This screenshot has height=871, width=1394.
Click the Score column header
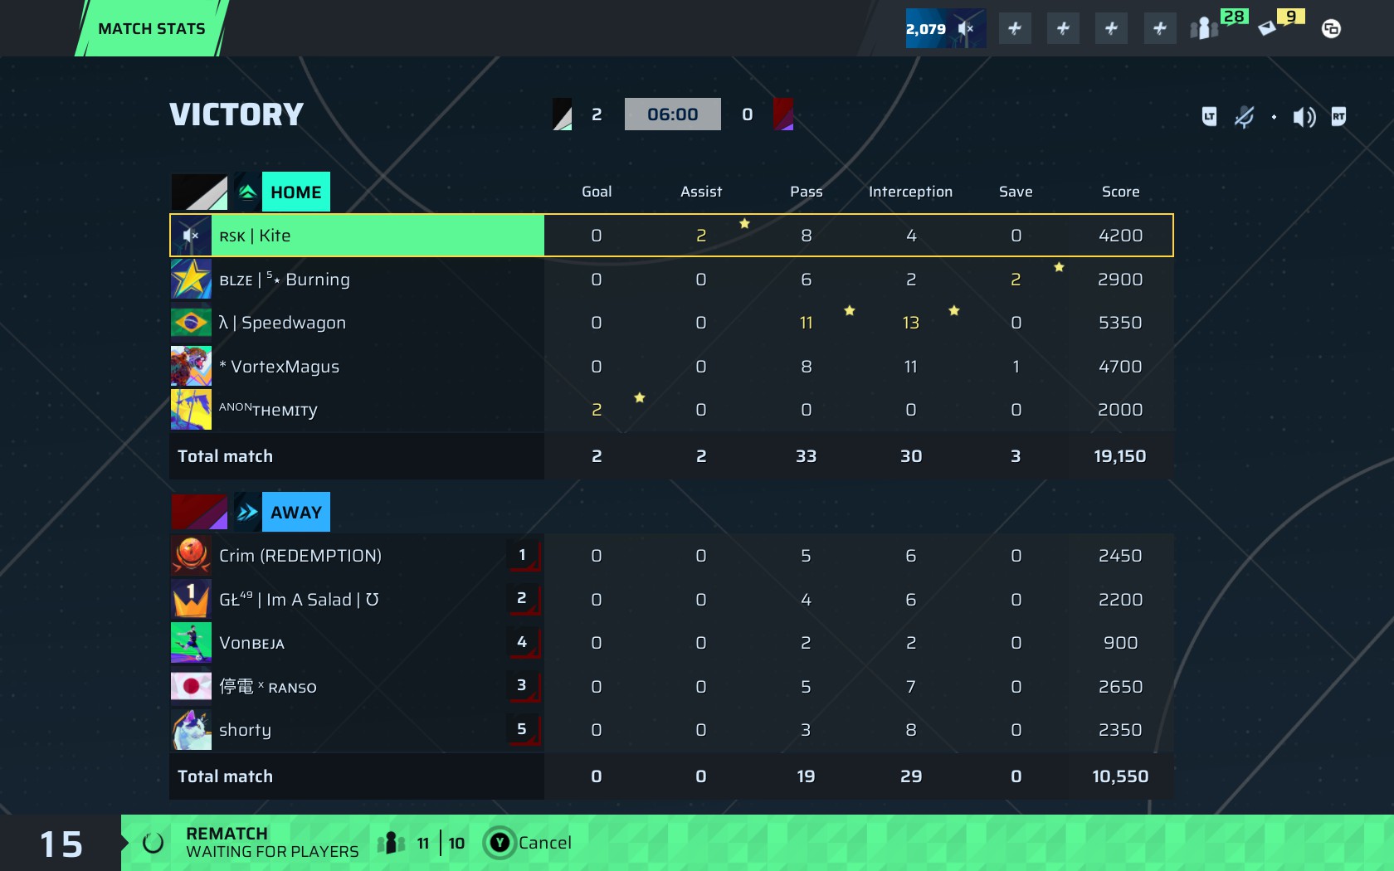(1120, 192)
